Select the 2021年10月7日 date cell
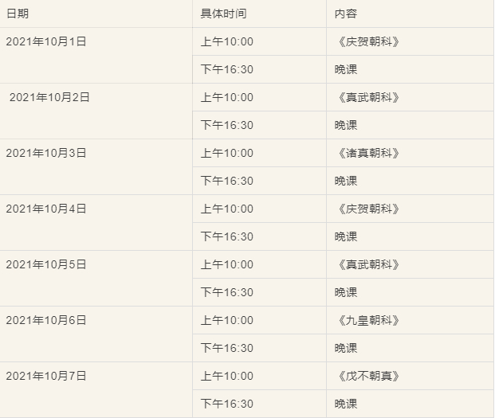The width and height of the screenshot is (495, 418). point(46,376)
